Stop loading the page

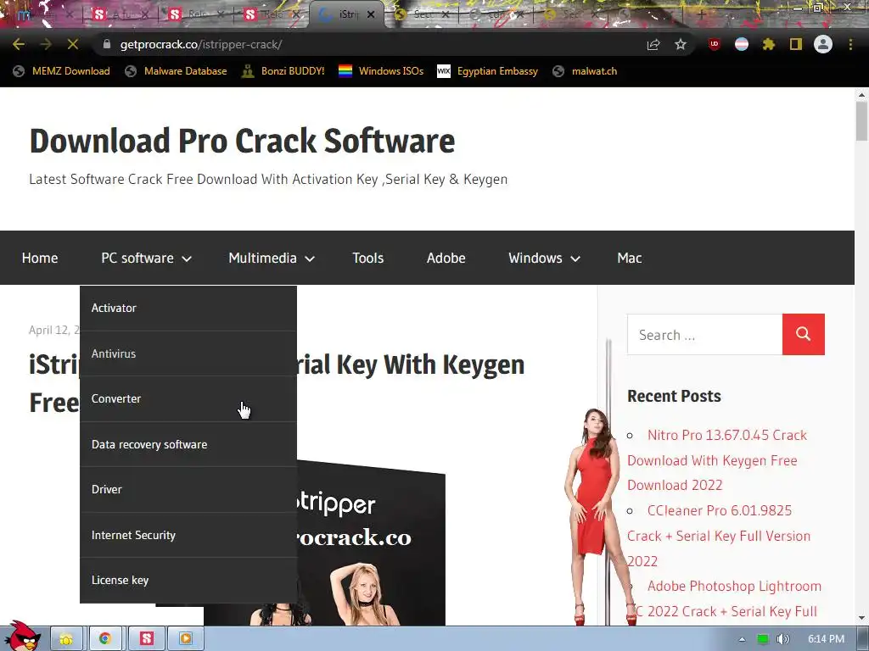coord(73,44)
